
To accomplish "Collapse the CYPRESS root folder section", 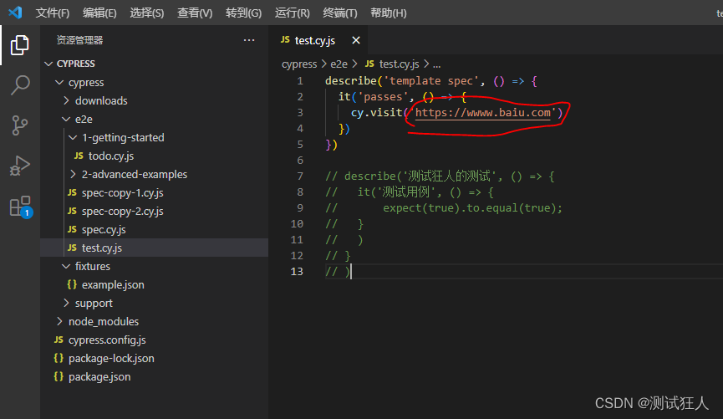I will click(155, 64).
